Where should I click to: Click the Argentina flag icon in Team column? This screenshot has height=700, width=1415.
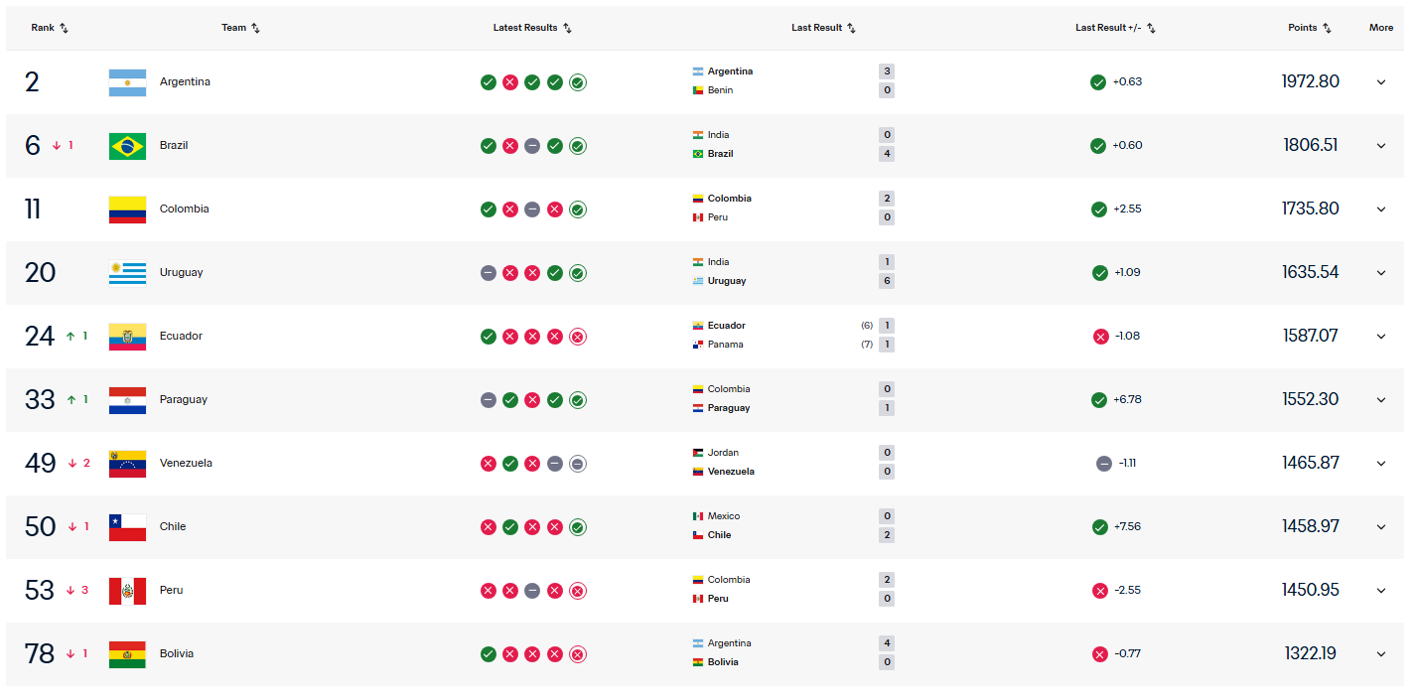tap(127, 82)
